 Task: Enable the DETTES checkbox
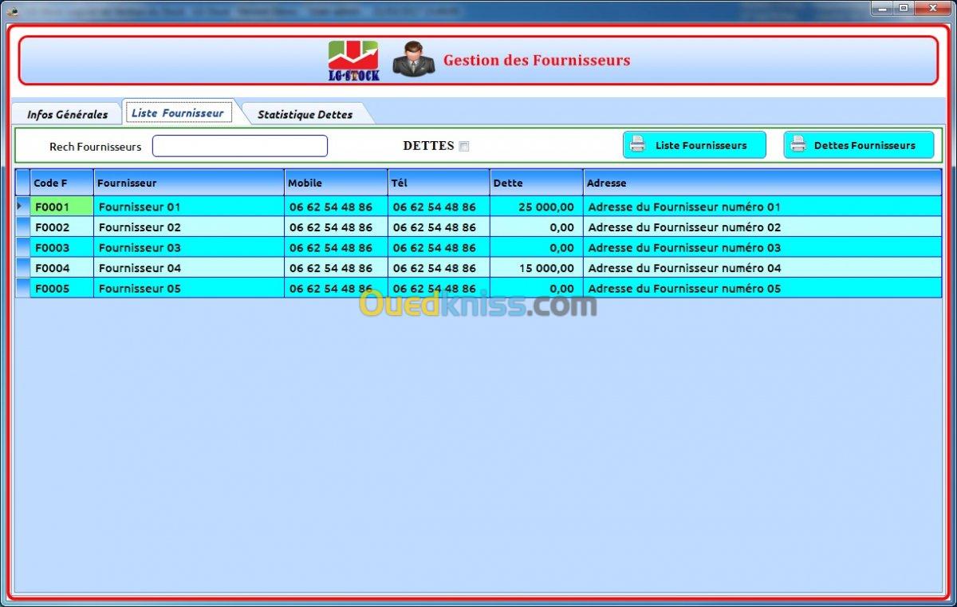[x=464, y=146]
